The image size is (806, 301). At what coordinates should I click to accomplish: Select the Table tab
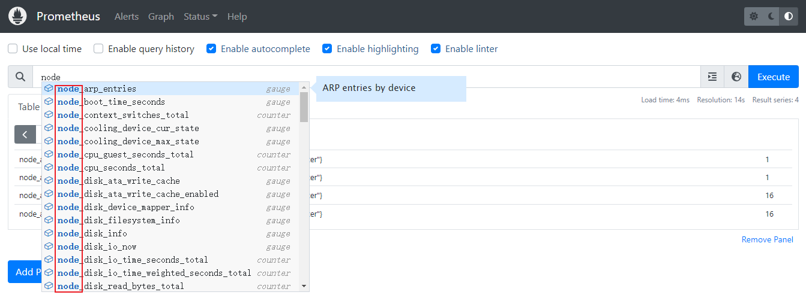point(28,107)
